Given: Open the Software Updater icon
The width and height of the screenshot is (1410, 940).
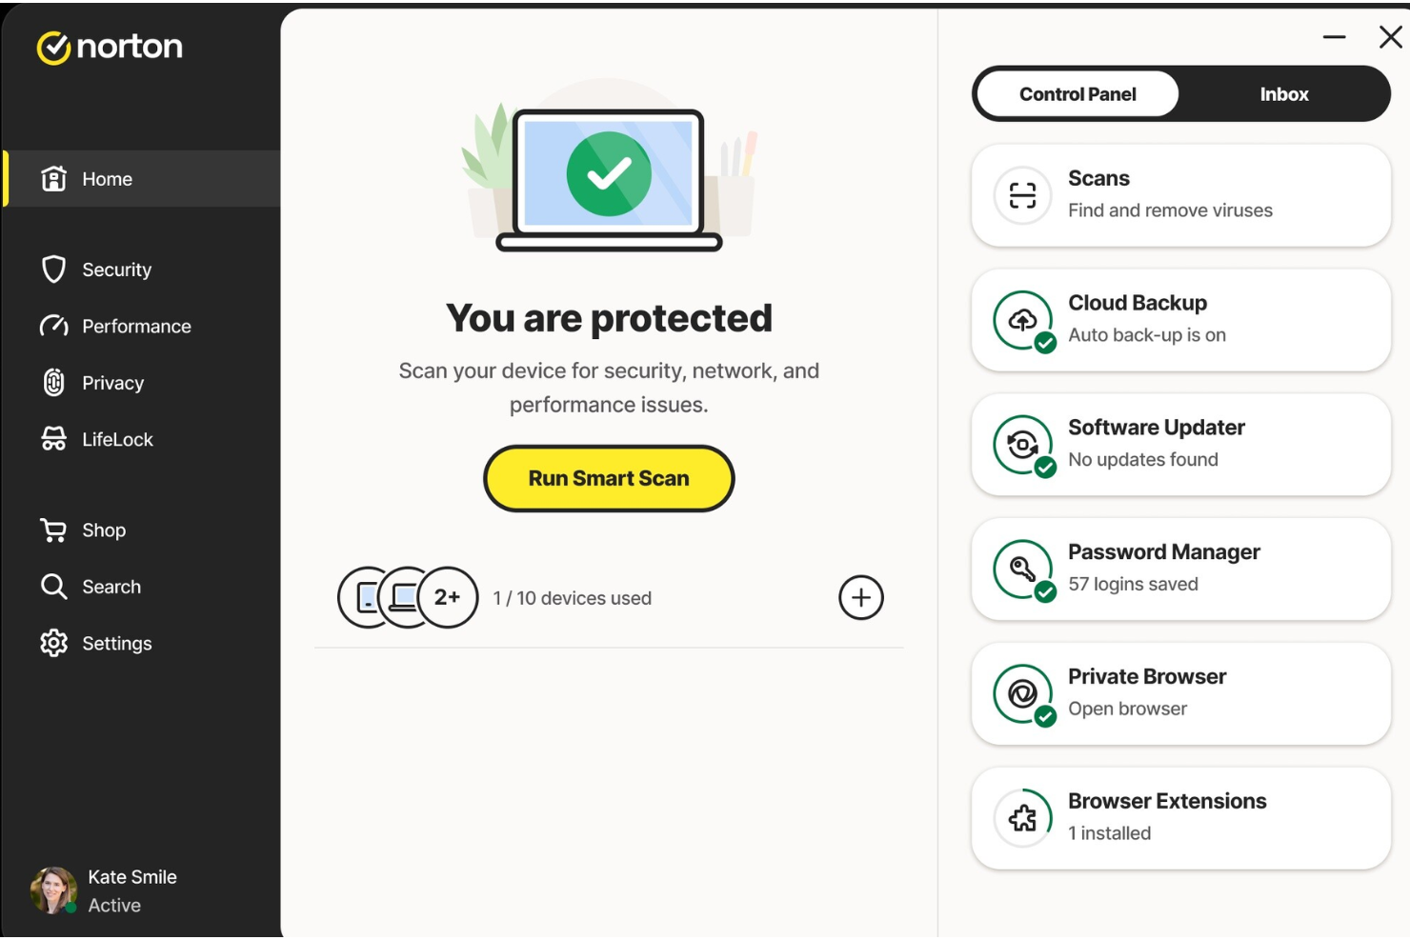Looking at the screenshot, I should click(1023, 443).
